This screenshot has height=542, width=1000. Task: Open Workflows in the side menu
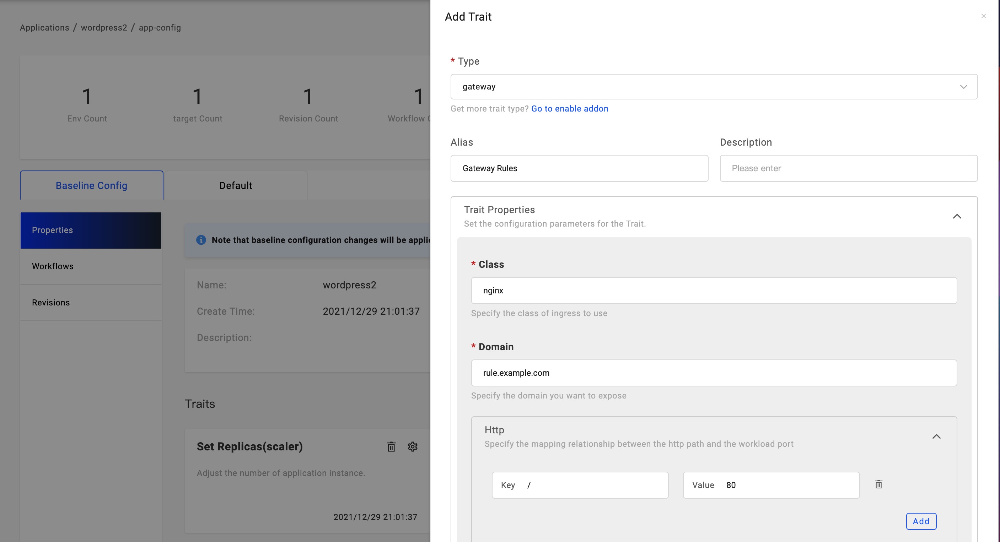(x=52, y=266)
